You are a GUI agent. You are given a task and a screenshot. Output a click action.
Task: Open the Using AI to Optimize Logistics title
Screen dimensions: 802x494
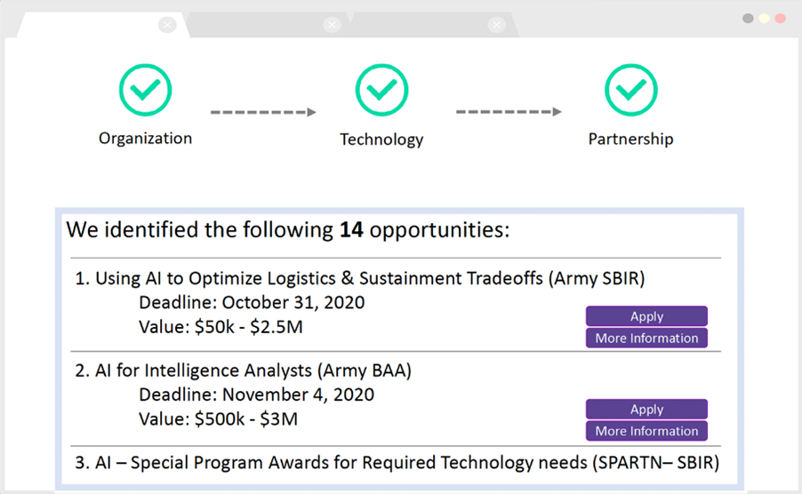[359, 278]
